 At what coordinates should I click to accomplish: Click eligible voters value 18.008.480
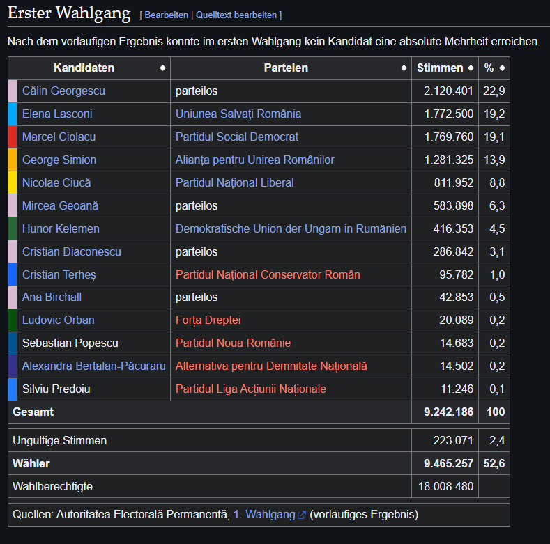pyautogui.click(x=446, y=486)
